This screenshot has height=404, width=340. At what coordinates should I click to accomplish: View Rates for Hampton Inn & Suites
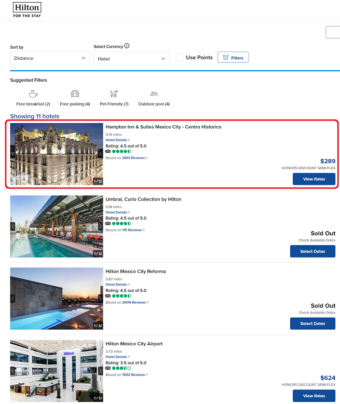tap(314, 179)
